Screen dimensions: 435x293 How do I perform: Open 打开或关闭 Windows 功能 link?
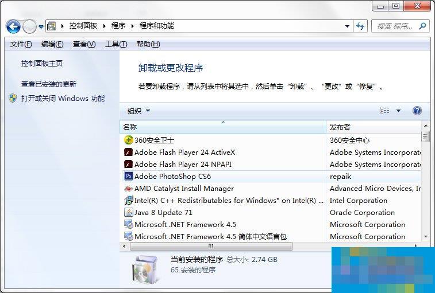pyautogui.click(x=63, y=98)
